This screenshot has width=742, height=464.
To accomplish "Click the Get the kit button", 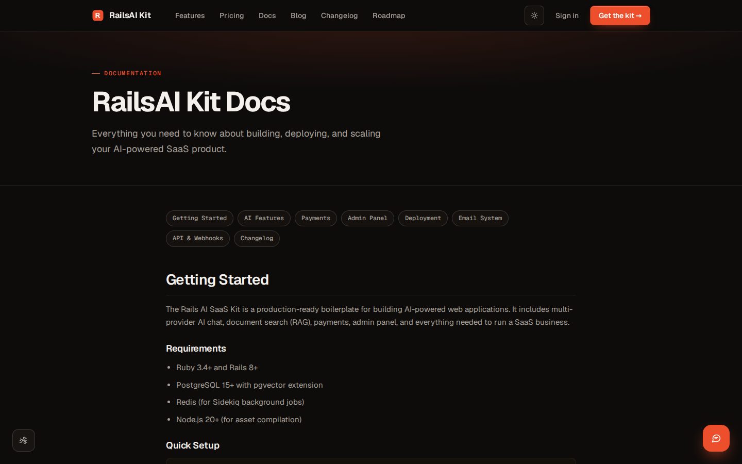I will [x=620, y=15].
